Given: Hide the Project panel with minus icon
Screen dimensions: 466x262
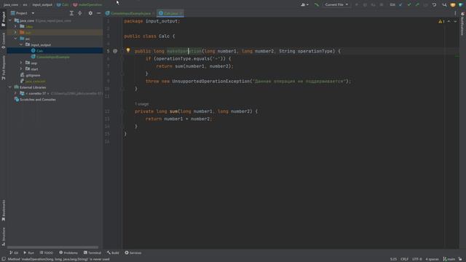Looking at the screenshot, I should click(99, 13).
